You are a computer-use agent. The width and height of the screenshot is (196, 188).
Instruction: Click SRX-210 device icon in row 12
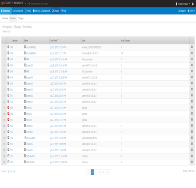[25, 114]
